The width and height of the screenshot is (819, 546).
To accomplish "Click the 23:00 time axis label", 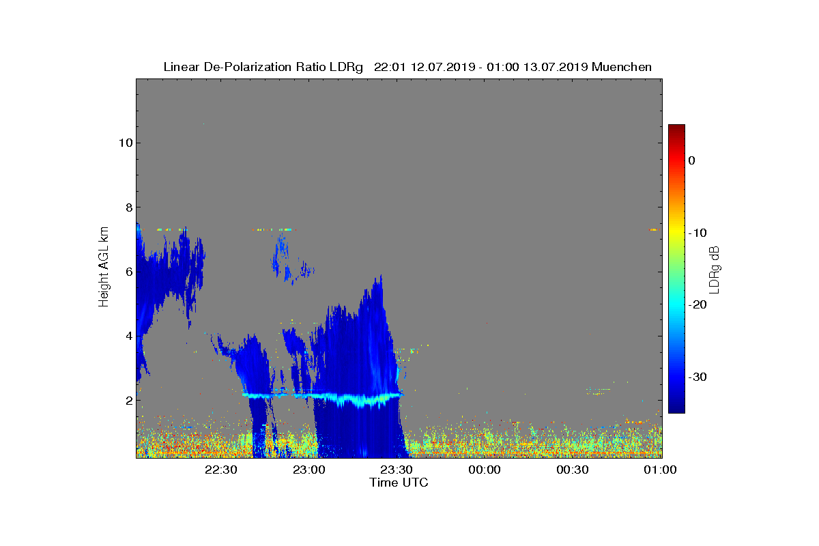I will tap(308, 470).
